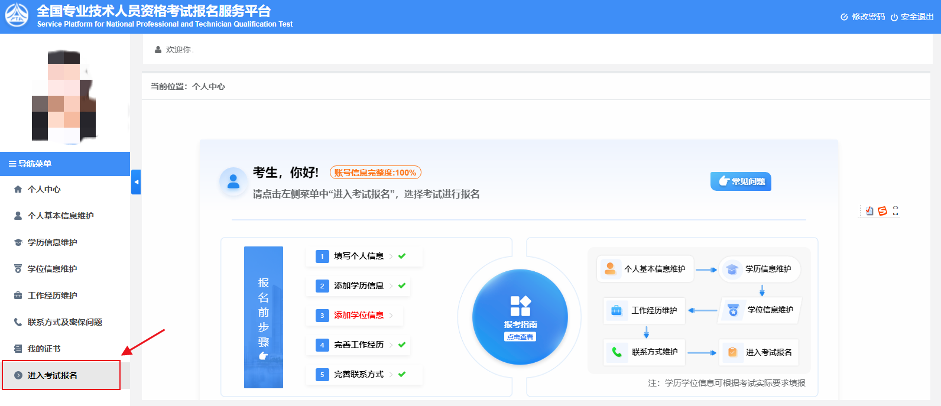The width and height of the screenshot is (941, 406).
Task: Expand step 1 填写个人信息 chevron
Action: coord(391,256)
